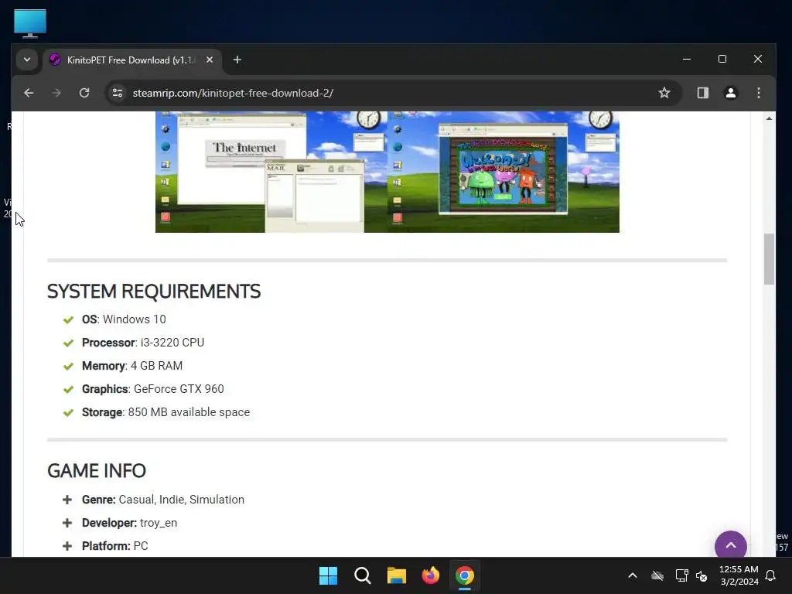View site information icon in address bar
The width and height of the screenshot is (792, 594).
[118, 93]
